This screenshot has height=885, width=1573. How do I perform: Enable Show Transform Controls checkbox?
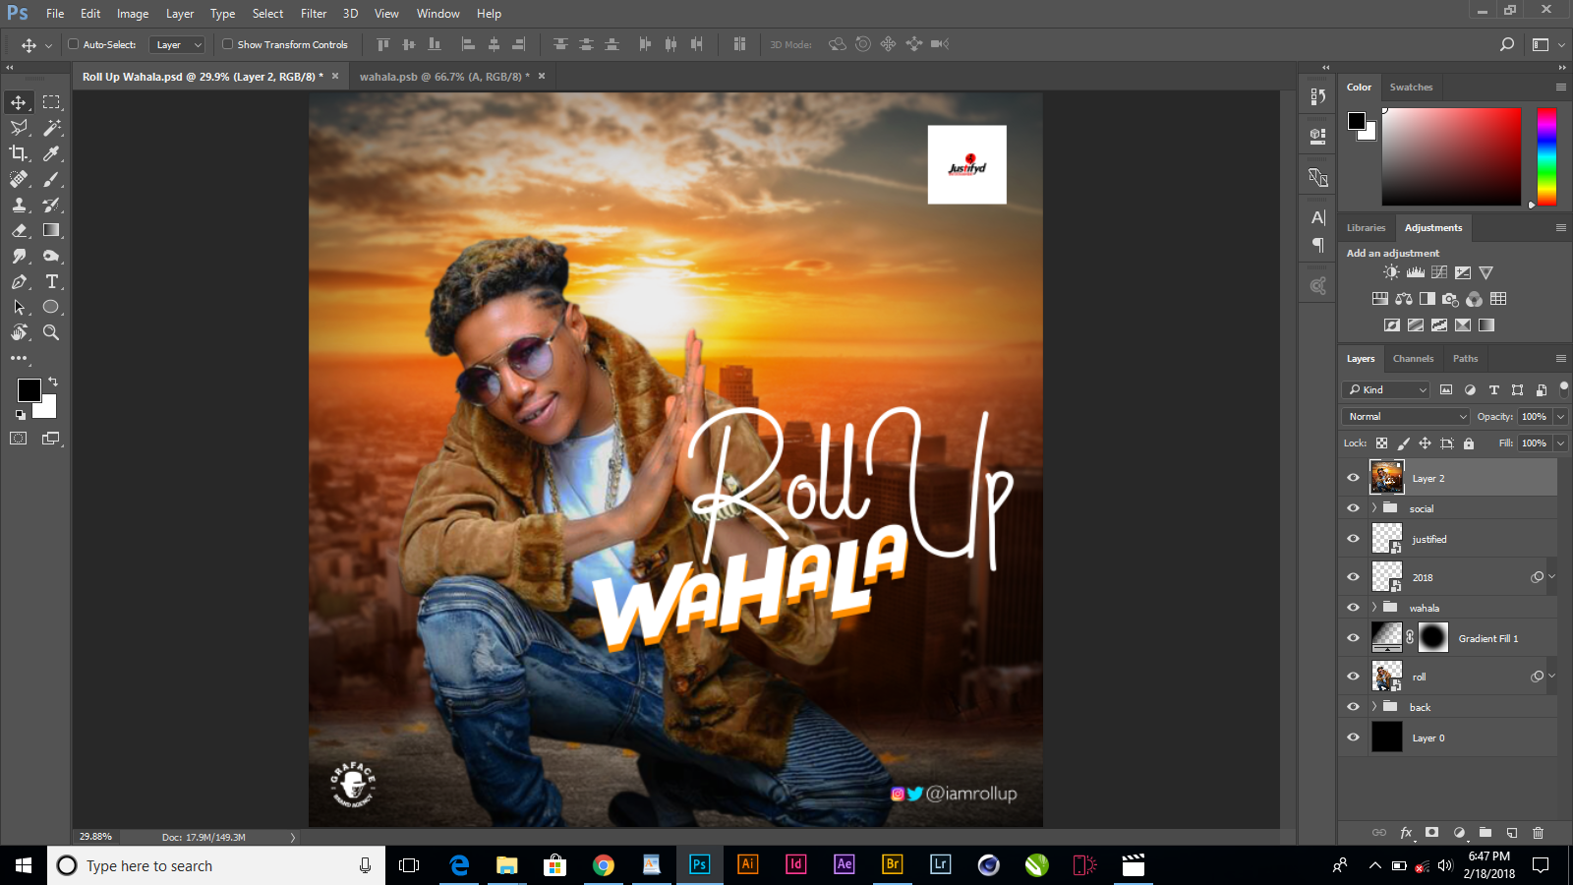[227, 44]
